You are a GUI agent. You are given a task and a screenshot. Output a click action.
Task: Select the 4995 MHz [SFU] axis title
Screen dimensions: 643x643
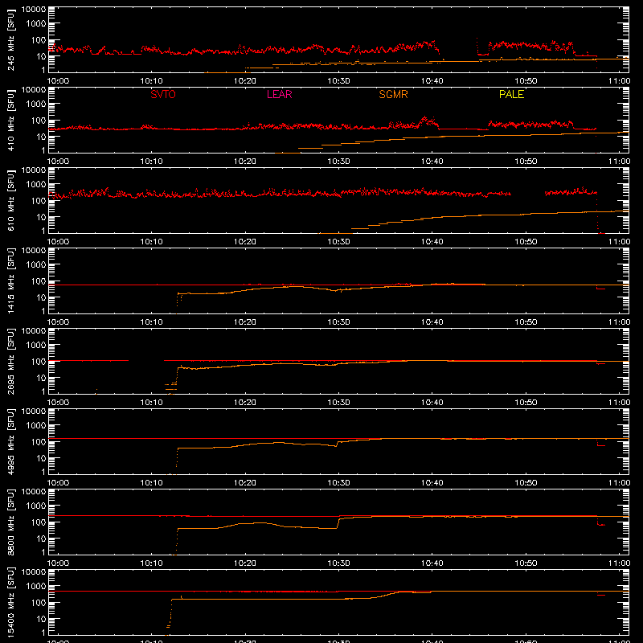point(10,441)
